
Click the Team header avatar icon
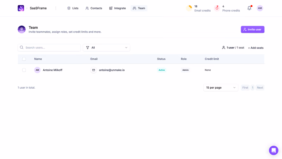(22, 29)
